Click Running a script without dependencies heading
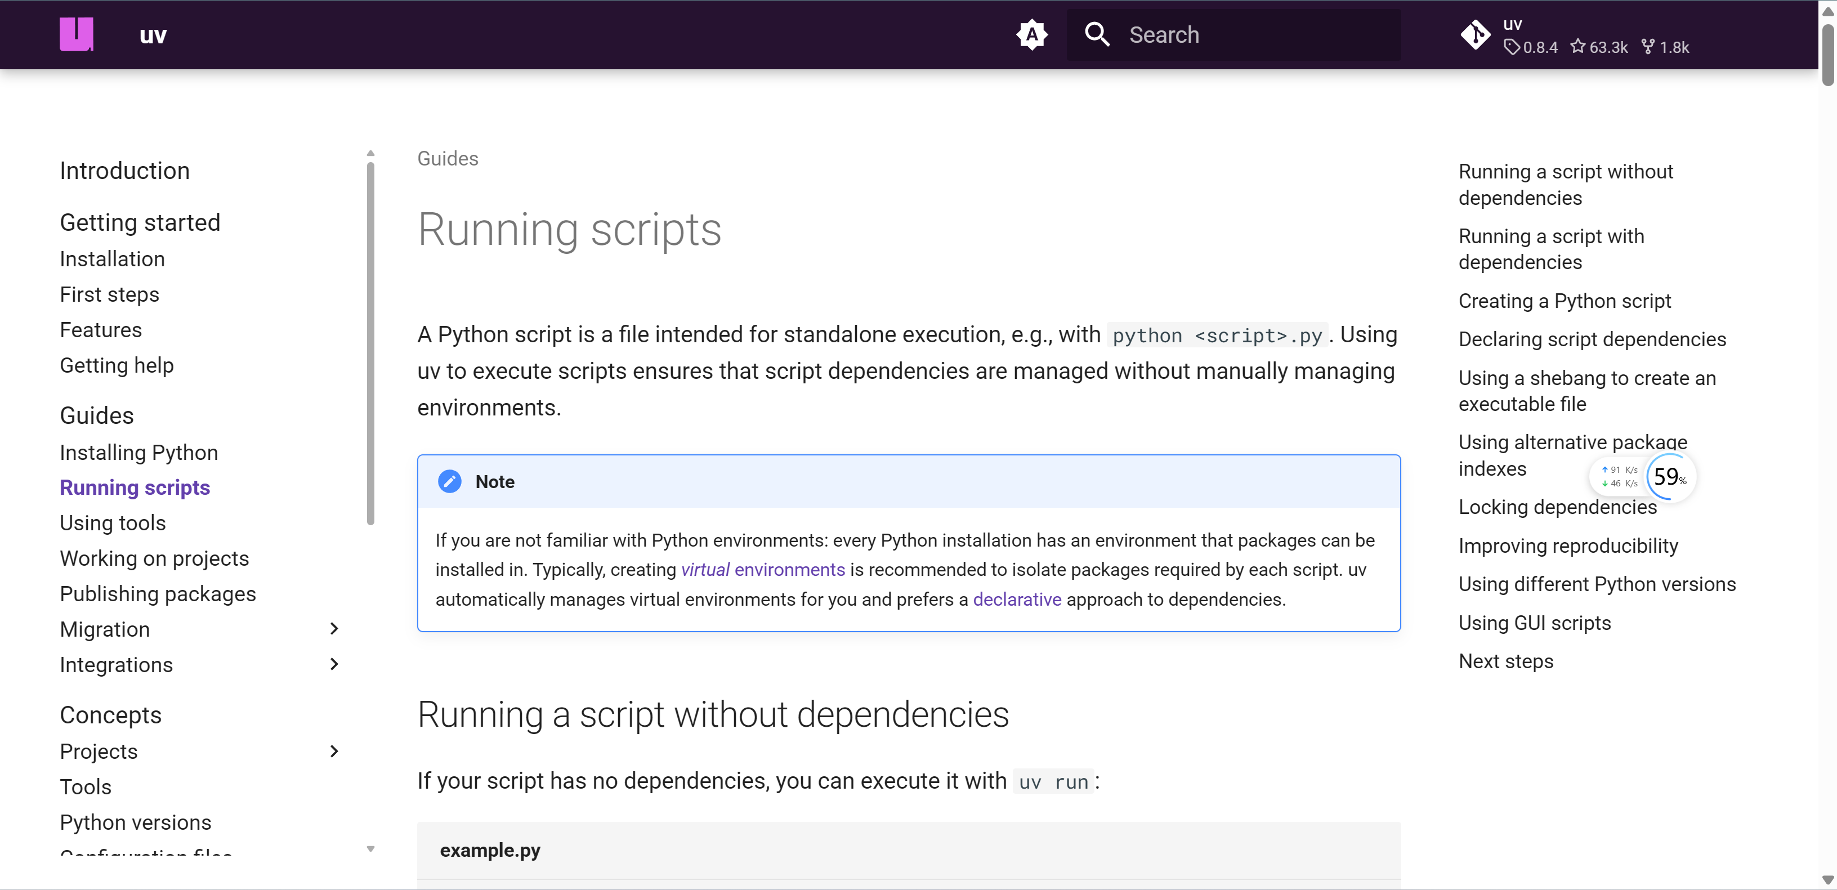 pos(713,714)
